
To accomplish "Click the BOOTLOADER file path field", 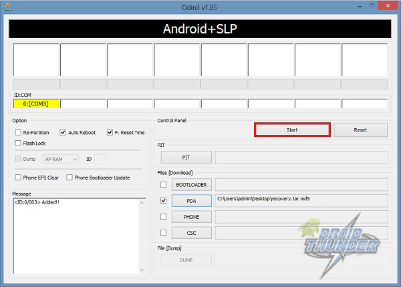I will 301,185.
